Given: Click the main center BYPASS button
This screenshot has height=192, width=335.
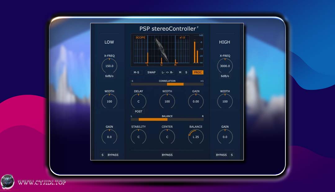Looking at the screenshot, I should [x=167, y=155].
